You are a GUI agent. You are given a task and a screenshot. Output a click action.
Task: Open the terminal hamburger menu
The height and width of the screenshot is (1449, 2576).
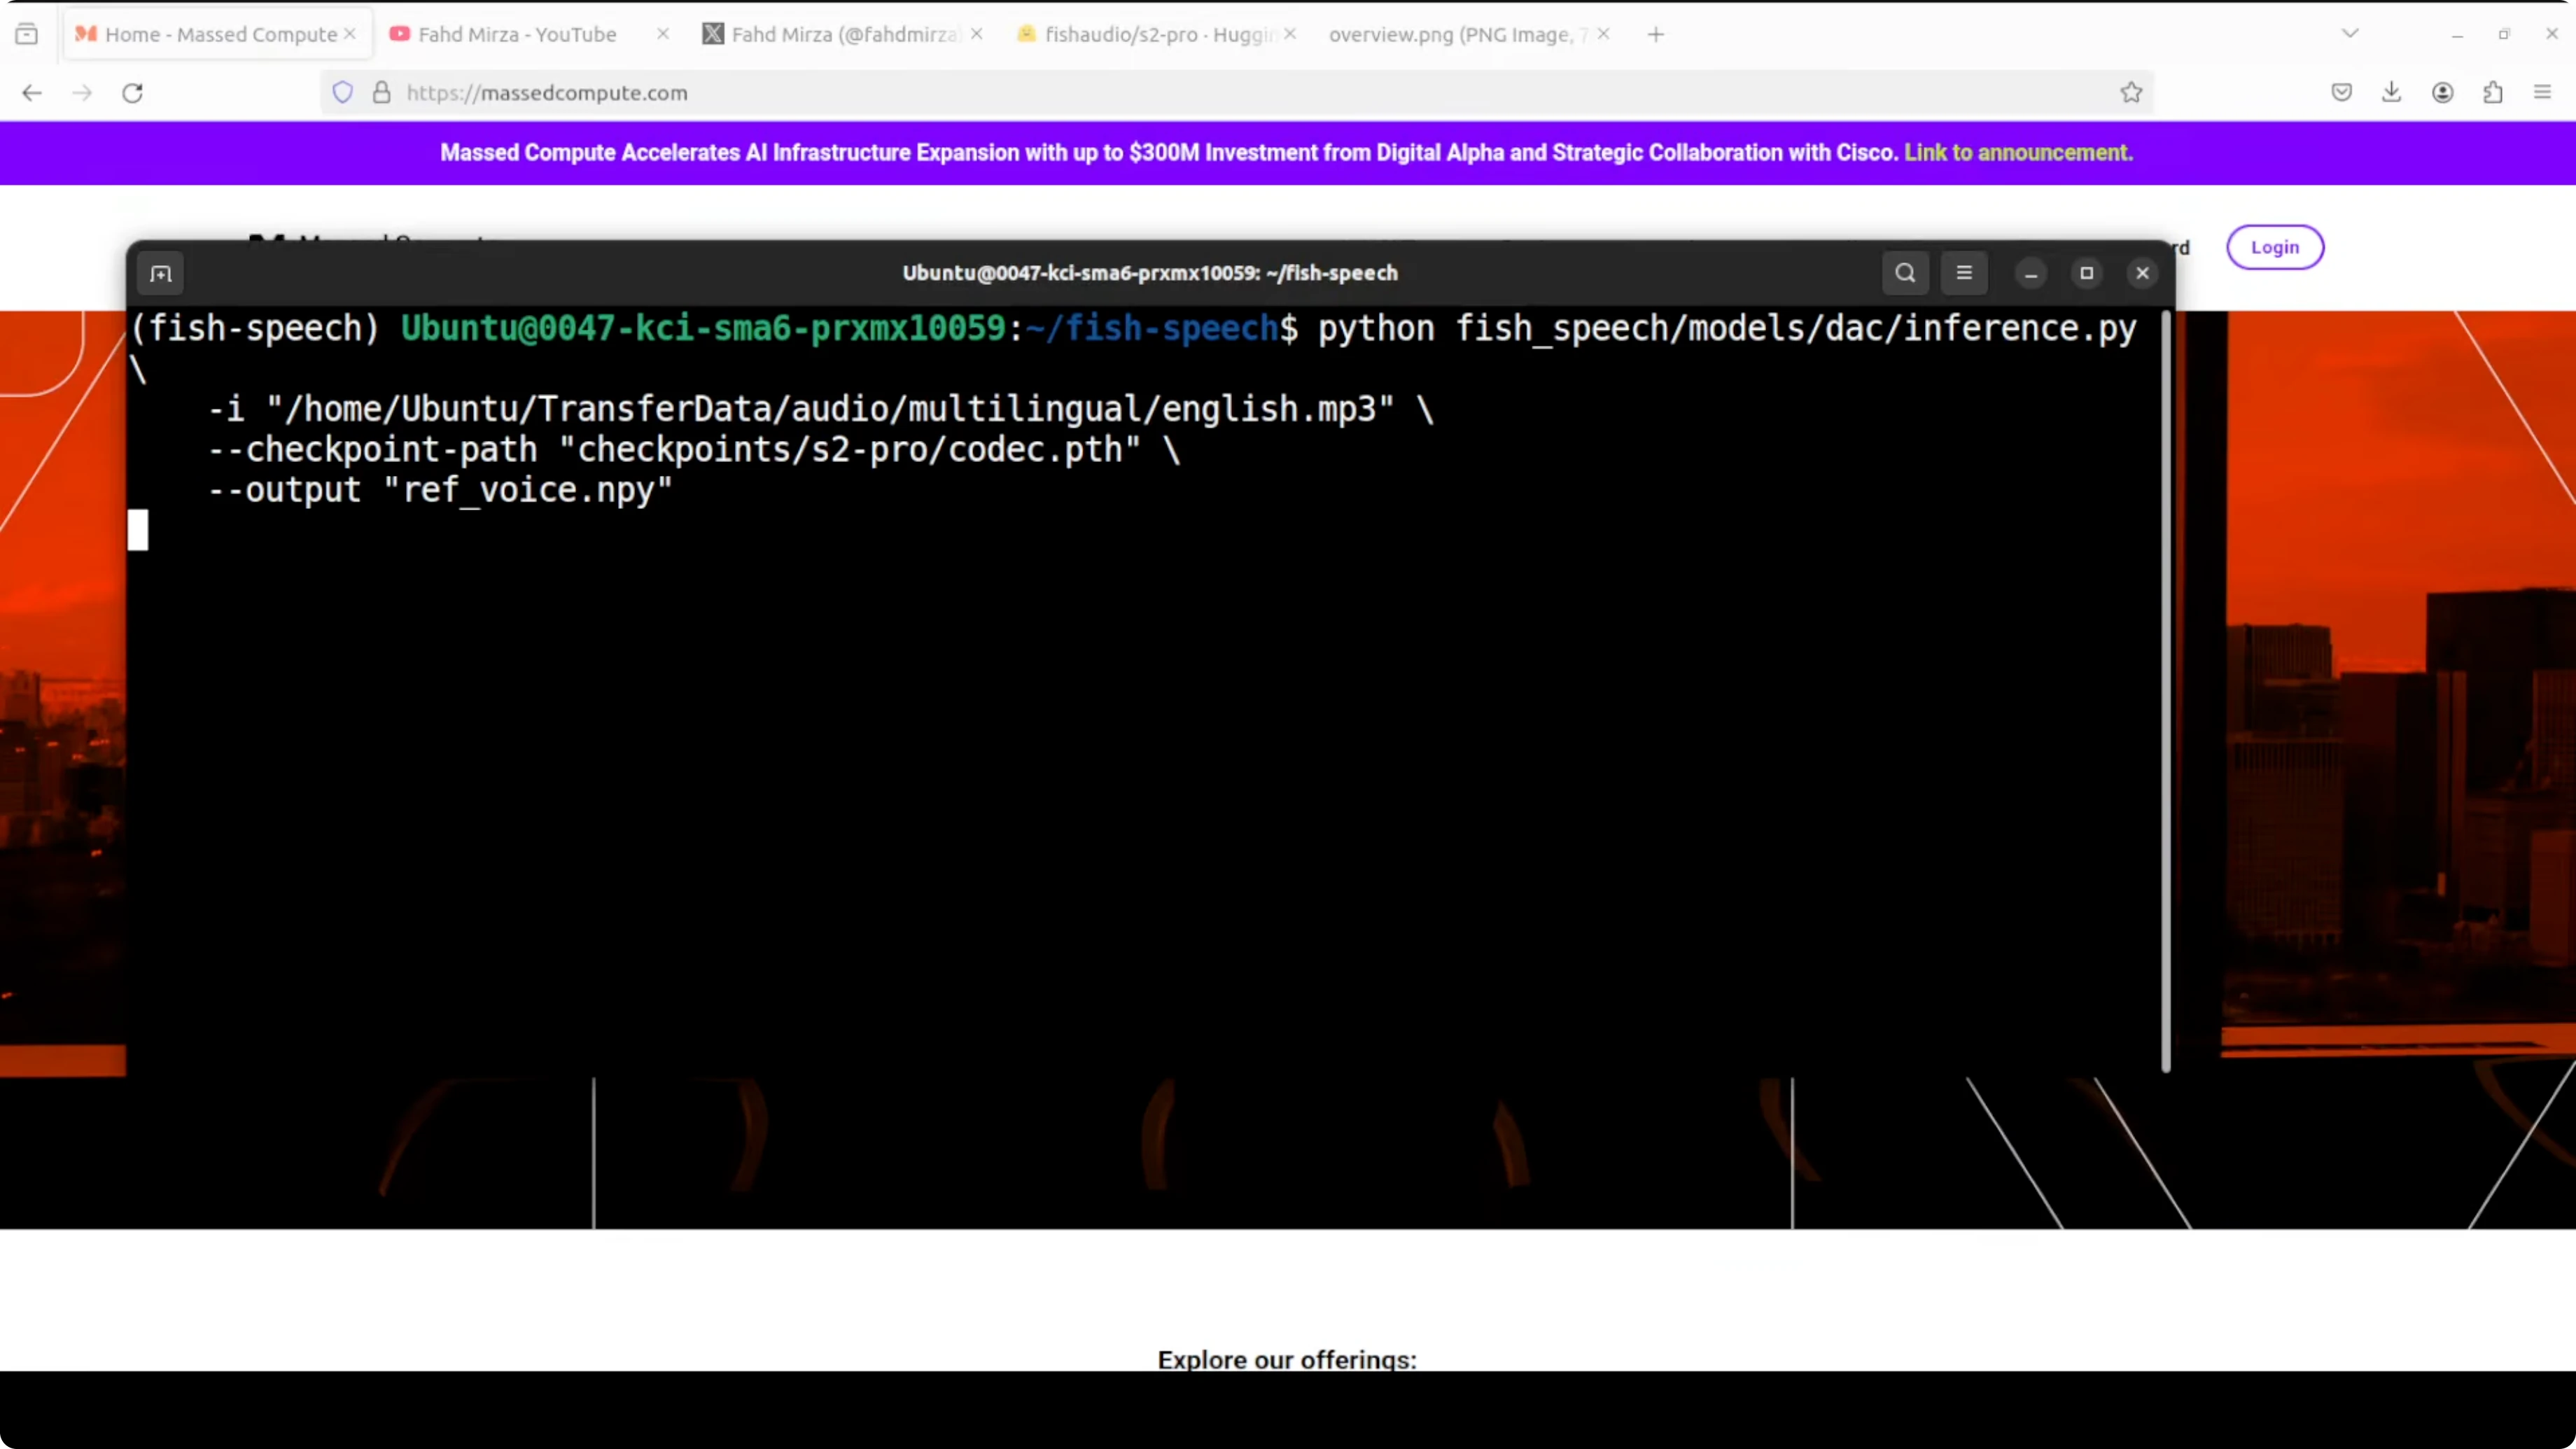[1964, 273]
